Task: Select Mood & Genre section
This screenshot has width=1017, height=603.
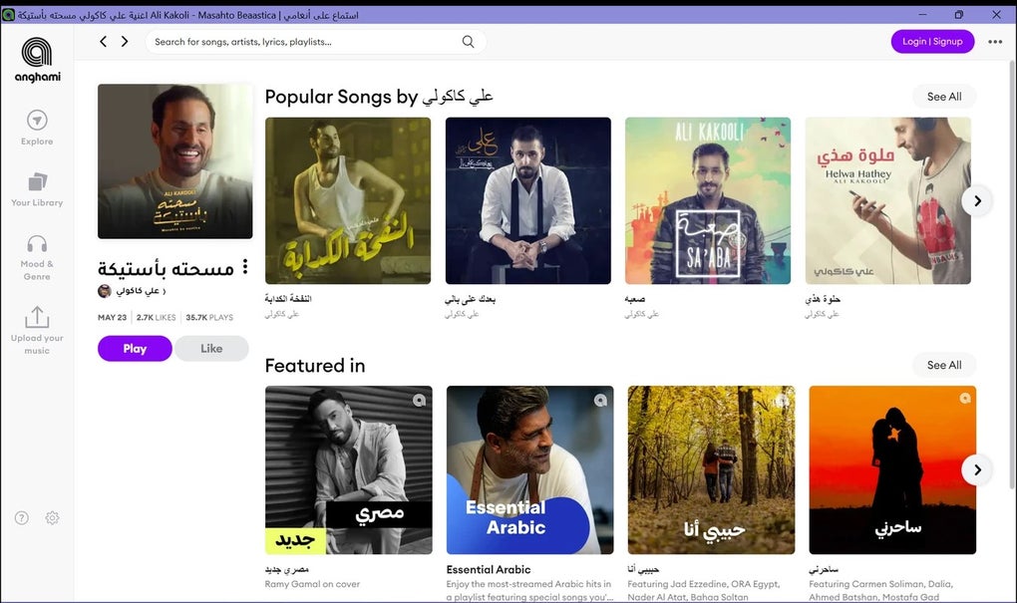Action: click(36, 255)
